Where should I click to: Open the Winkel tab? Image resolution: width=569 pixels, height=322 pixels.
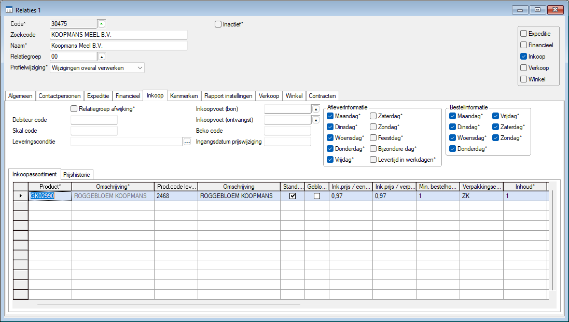[x=294, y=96]
